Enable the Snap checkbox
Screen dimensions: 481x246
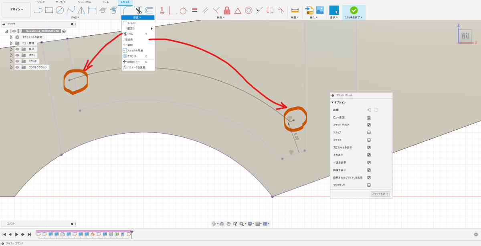[369, 132]
